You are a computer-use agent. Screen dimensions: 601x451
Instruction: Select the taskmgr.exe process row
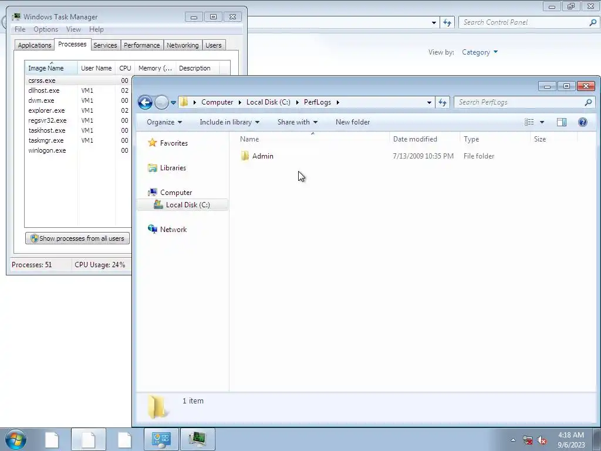click(x=78, y=140)
